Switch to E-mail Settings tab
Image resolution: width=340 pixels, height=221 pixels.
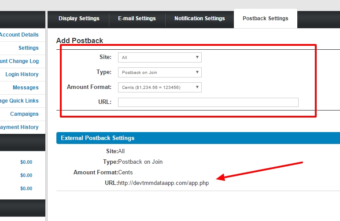(x=137, y=18)
